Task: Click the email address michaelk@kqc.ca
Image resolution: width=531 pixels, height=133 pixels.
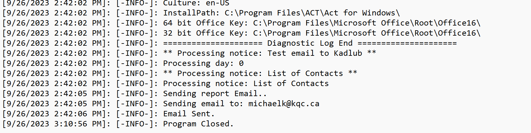Action: point(284,104)
